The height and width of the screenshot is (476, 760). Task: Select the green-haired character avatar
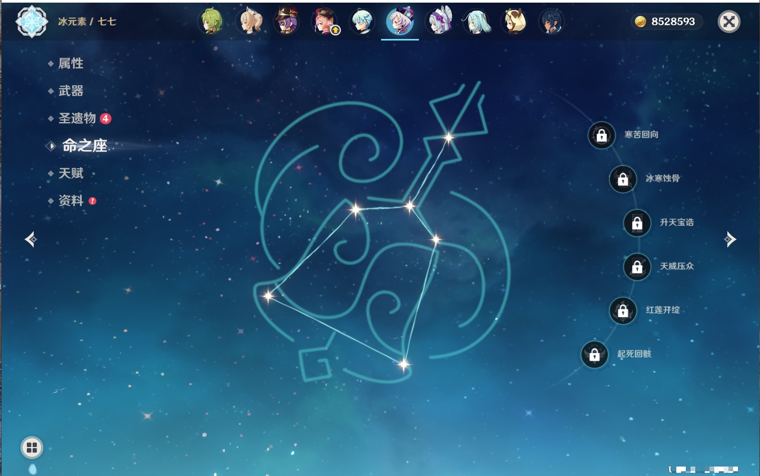click(x=211, y=22)
